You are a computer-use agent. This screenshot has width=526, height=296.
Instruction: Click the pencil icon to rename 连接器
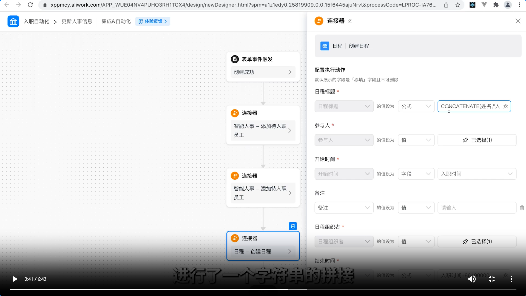coord(350,21)
